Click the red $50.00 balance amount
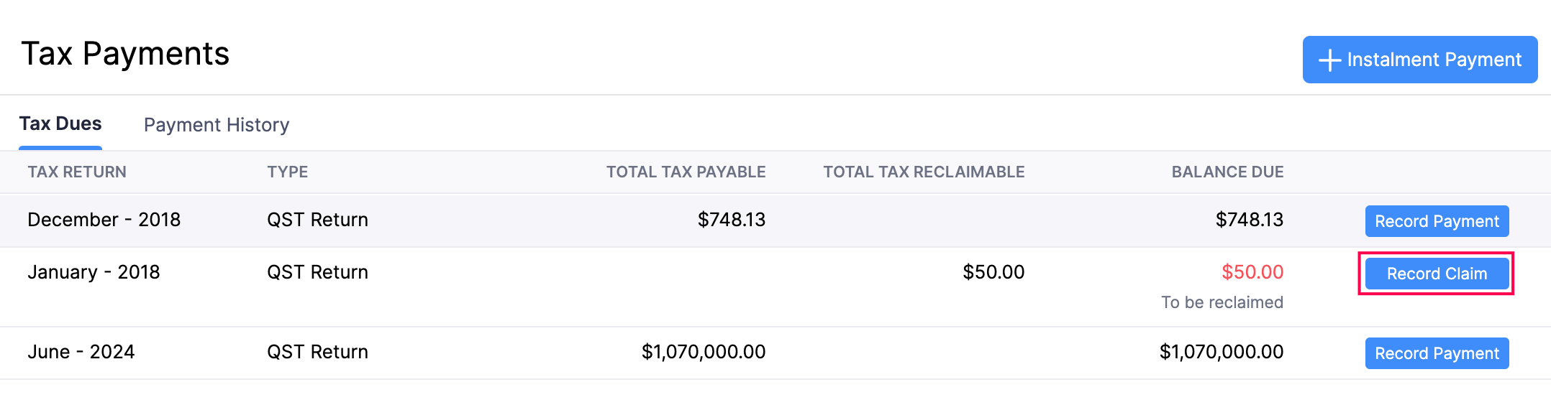The height and width of the screenshot is (405, 1551). click(x=1252, y=272)
